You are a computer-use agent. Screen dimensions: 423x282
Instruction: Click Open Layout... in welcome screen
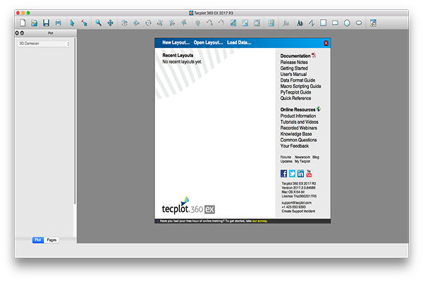208,42
